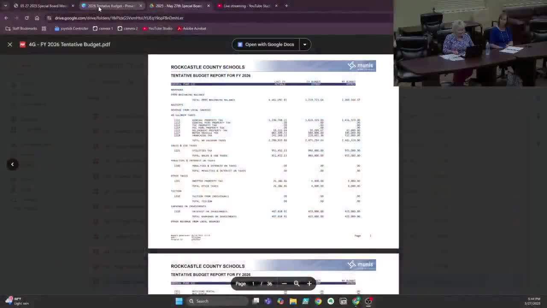Expand the tab search dropdown
547x308 pixels.
tap(5, 6)
